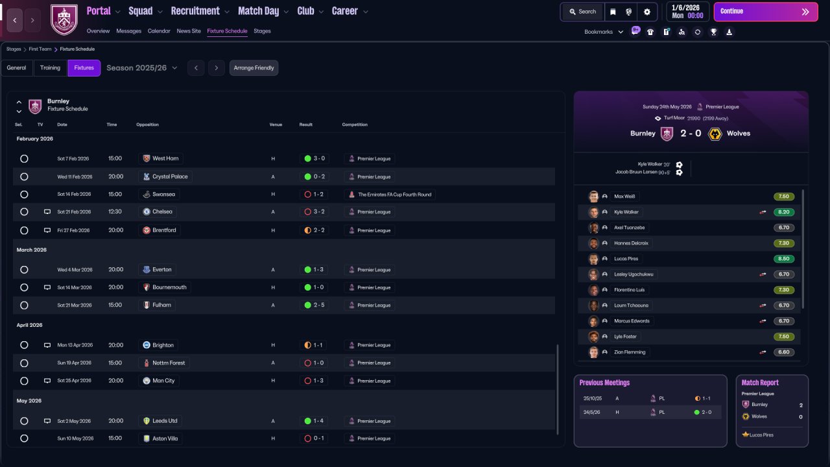This screenshot has height=467, width=830.
Task: Expand the Recruitment menu chevron
Action: (x=226, y=12)
